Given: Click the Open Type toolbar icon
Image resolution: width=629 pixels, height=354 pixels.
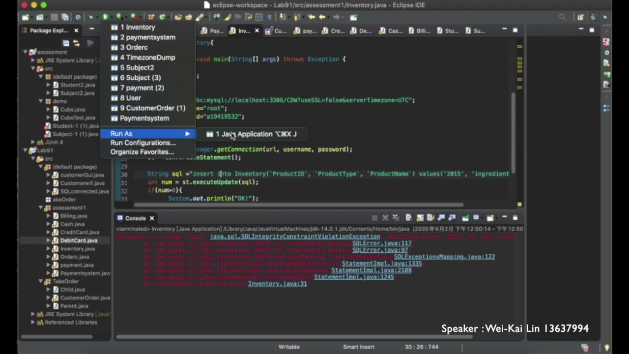Looking at the screenshot, I should [178, 17].
